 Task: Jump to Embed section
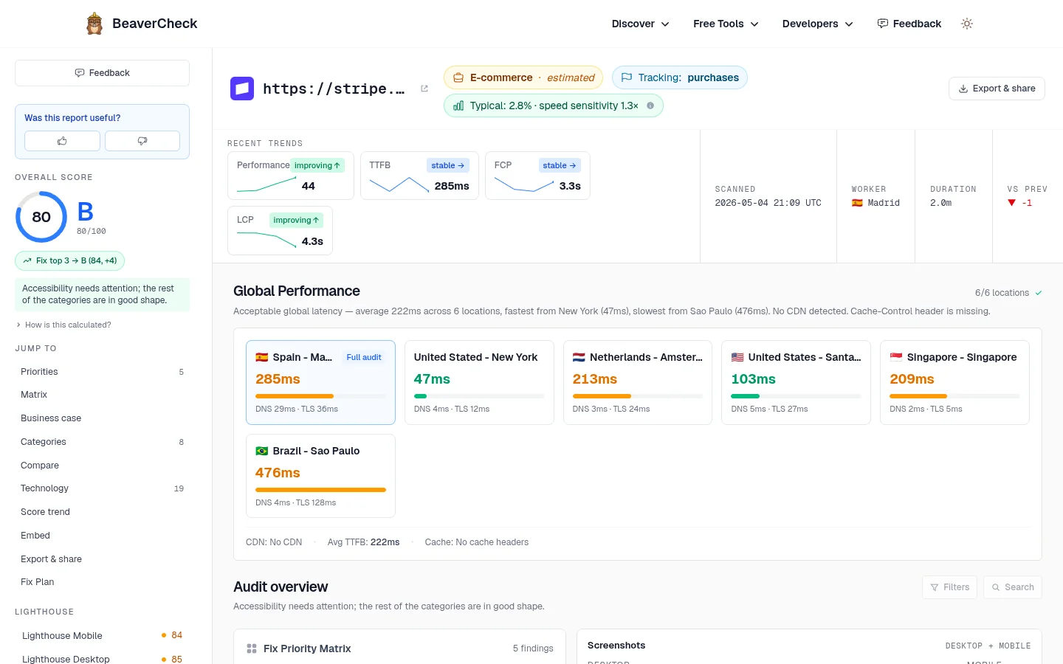(102, 536)
